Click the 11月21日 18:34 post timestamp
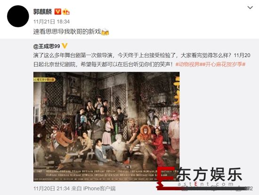 click(x=51, y=22)
